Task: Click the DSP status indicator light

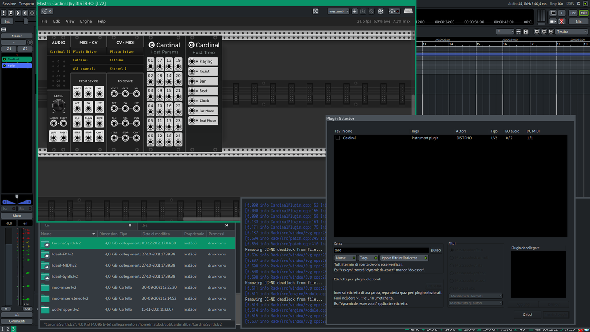Action: (x=585, y=3)
